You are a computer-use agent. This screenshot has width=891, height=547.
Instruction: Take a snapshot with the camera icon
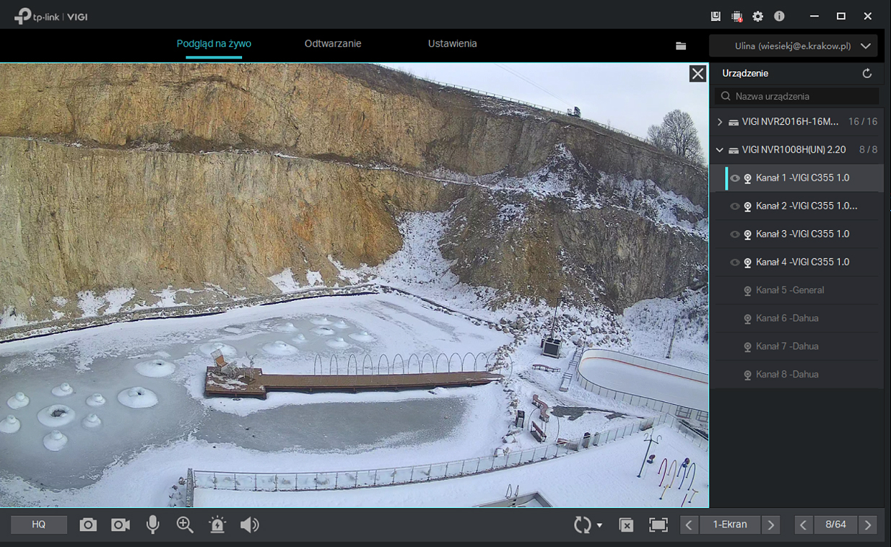pyautogui.click(x=88, y=525)
